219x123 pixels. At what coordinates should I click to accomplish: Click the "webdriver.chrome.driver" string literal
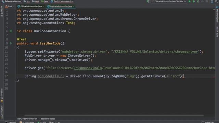(x=84, y=52)
